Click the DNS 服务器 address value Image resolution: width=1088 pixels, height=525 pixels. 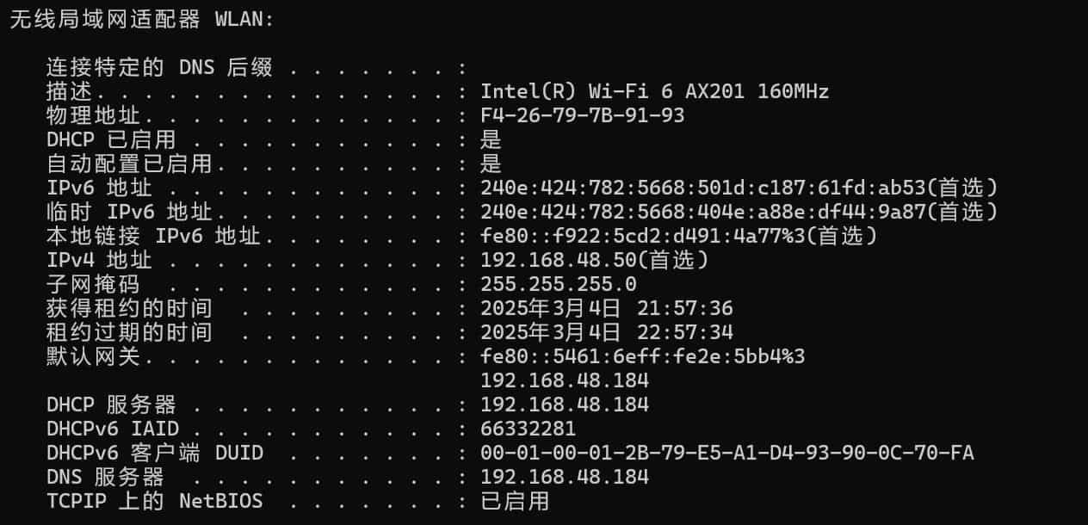point(565,477)
